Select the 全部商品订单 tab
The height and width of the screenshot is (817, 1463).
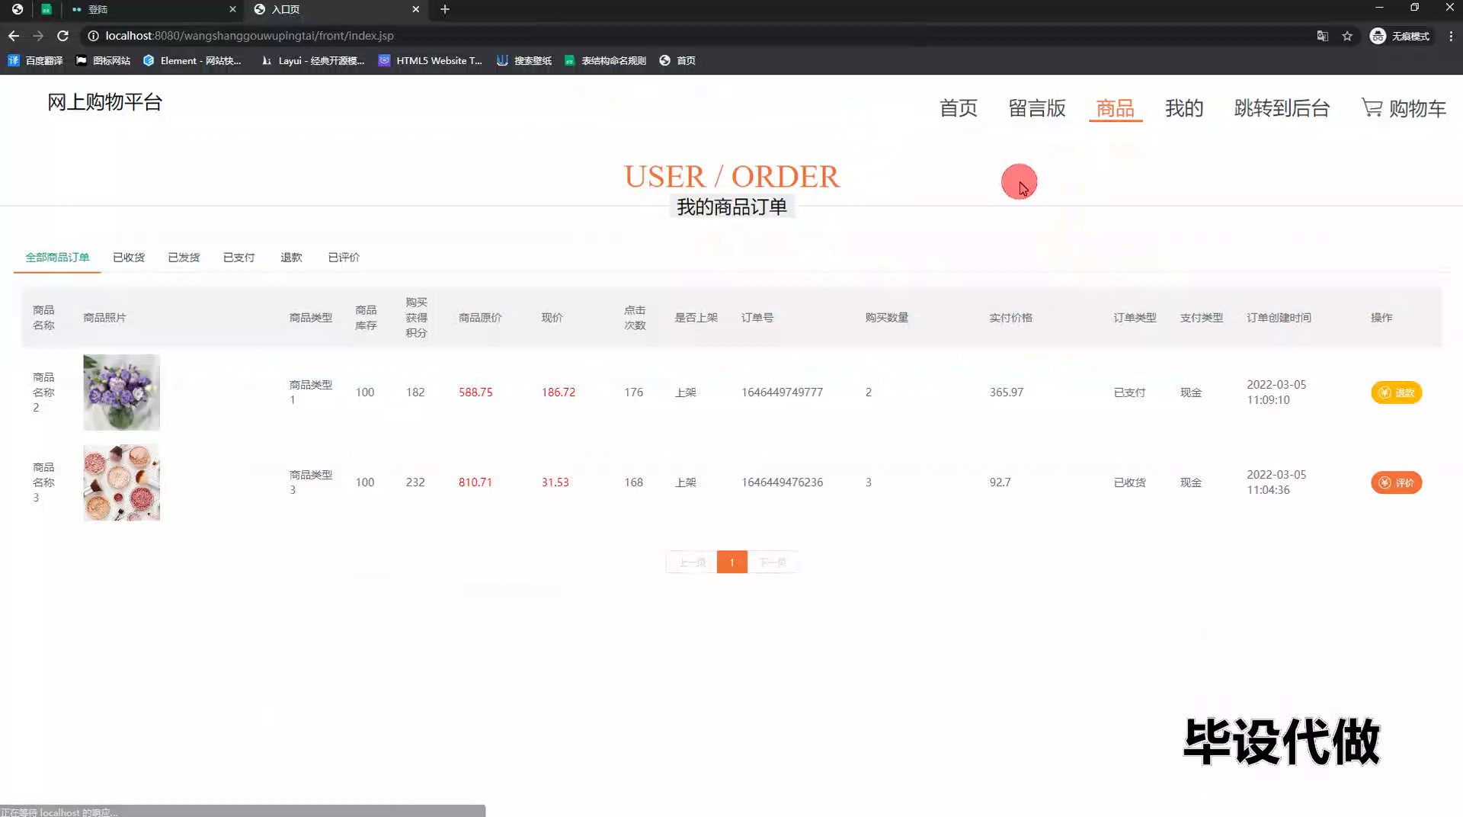coord(57,258)
